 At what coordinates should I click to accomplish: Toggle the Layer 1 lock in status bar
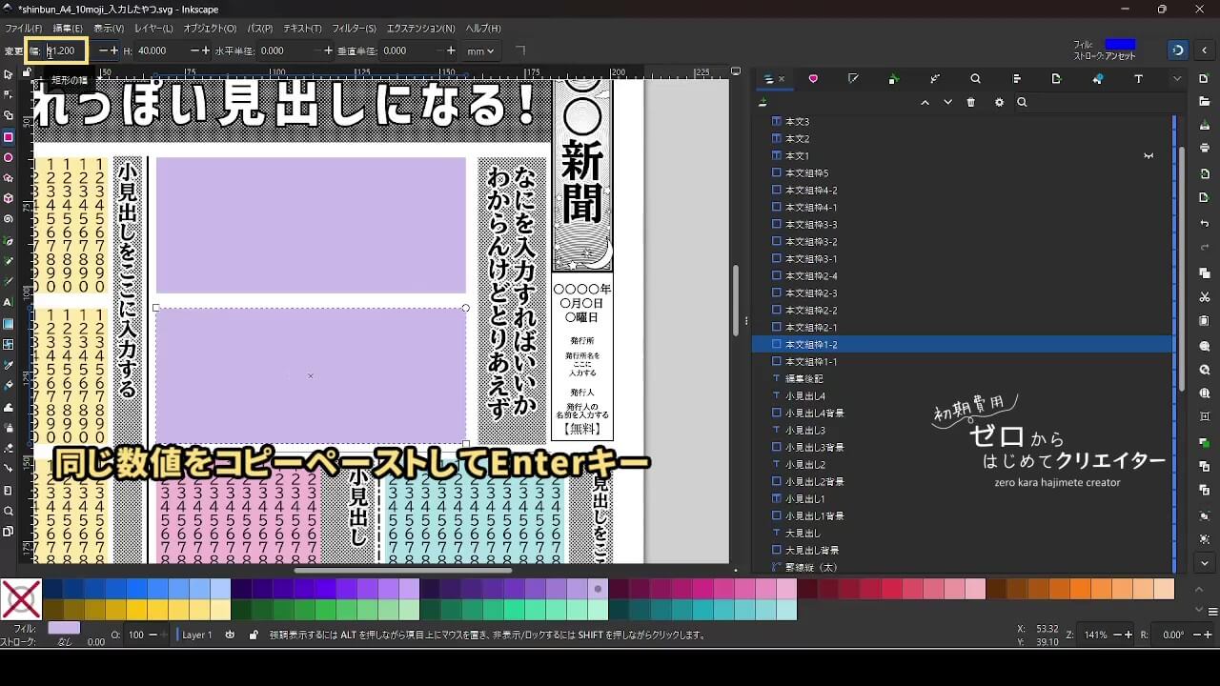pos(254,635)
